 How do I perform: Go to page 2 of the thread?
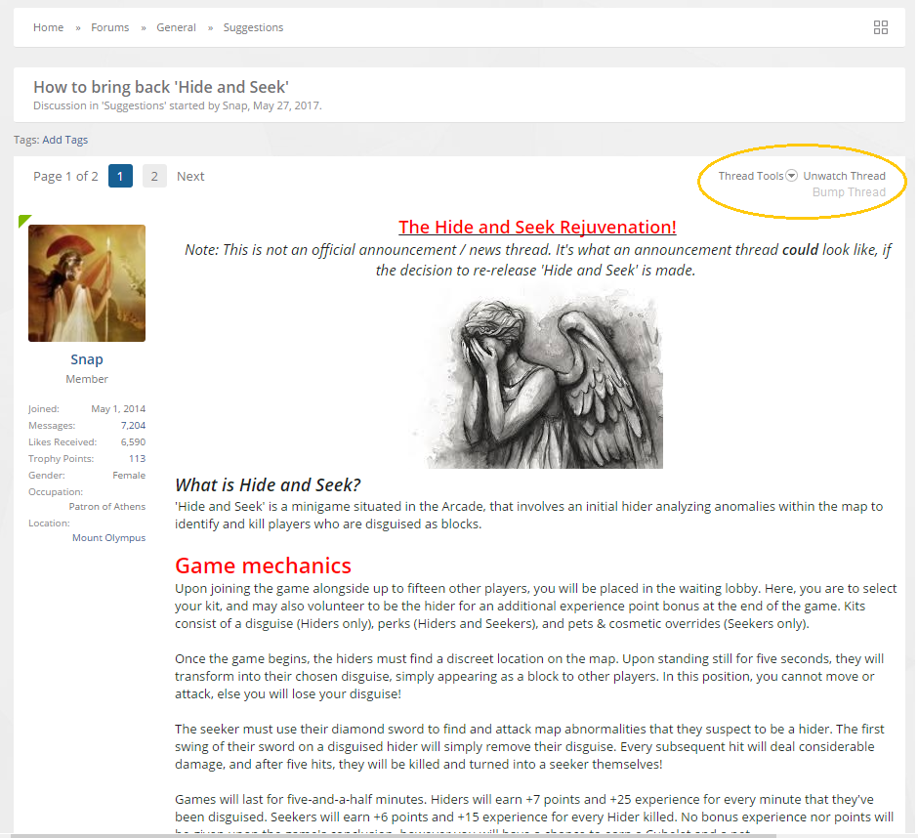pos(154,176)
